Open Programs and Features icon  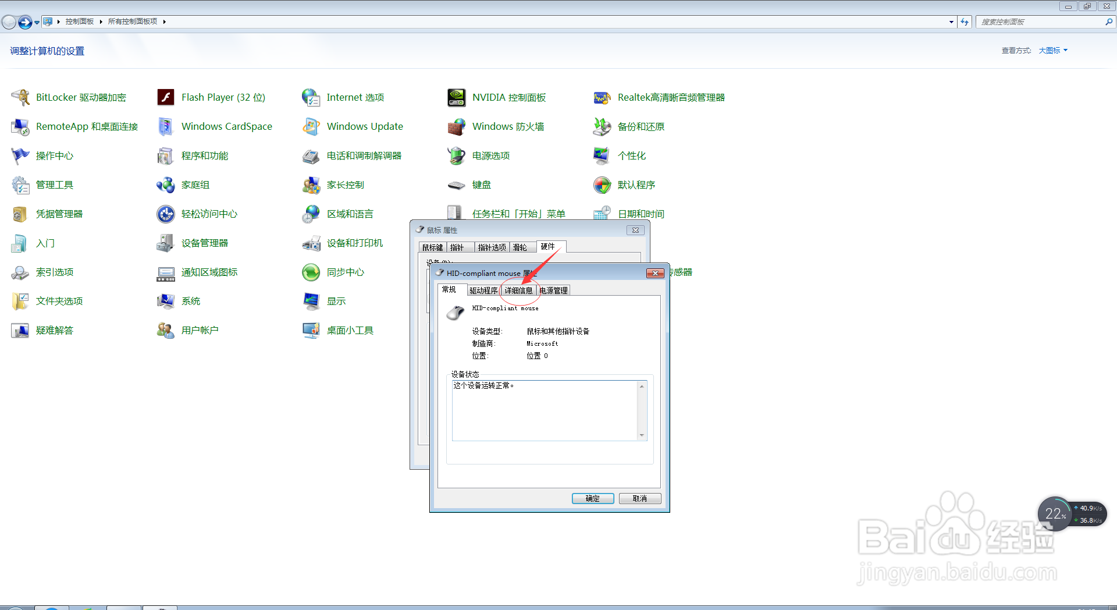pos(166,155)
